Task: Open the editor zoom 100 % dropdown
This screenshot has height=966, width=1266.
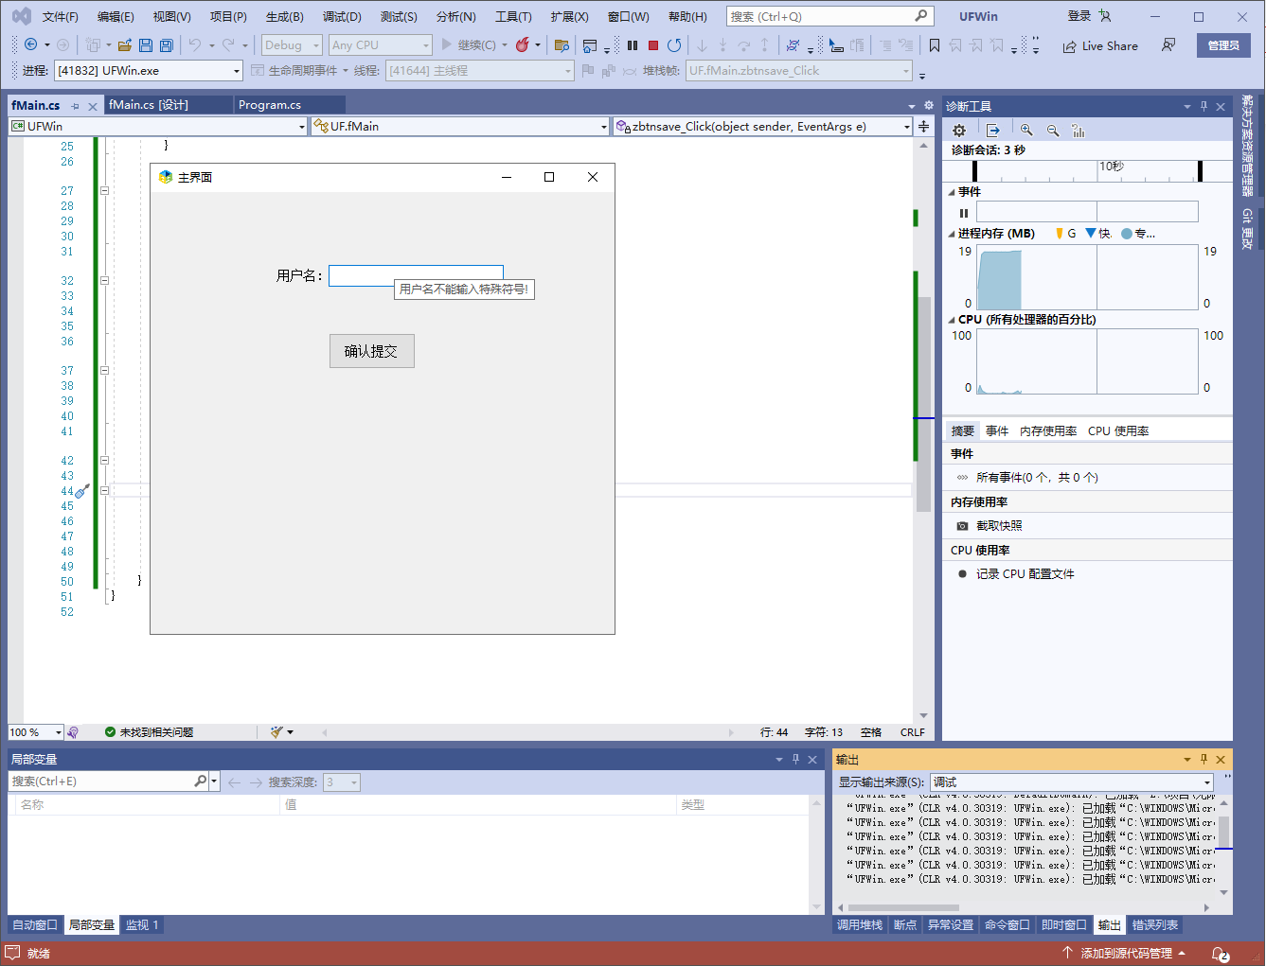Action: click(35, 732)
